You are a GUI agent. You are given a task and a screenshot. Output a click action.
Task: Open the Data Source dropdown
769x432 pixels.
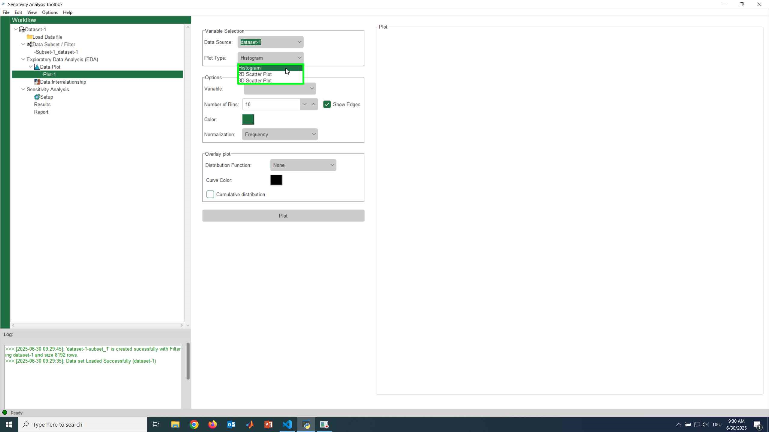(270, 42)
